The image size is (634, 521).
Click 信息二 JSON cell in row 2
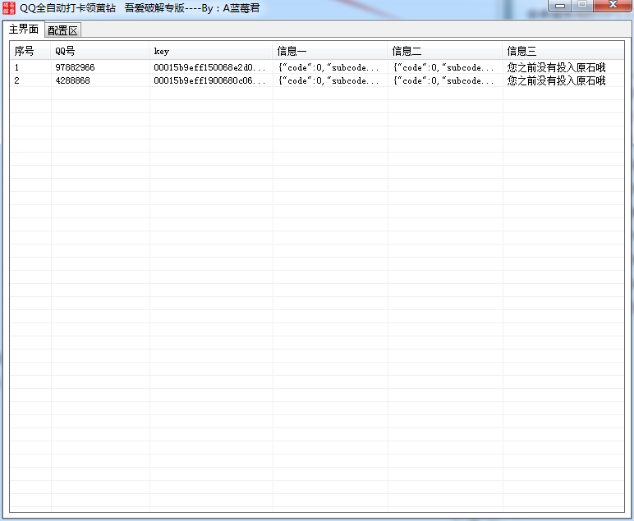click(443, 80)
